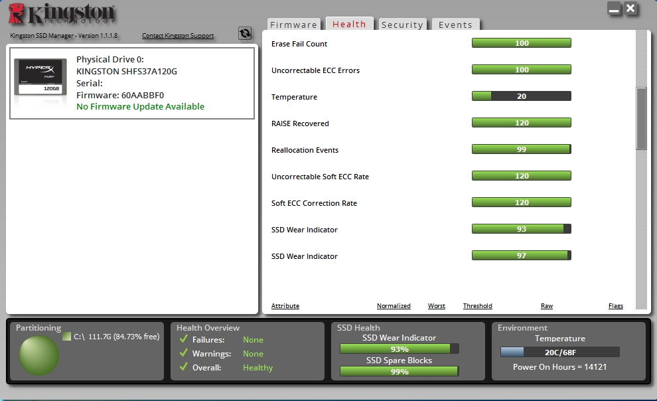Close the SSD Manager window

[630, 9]
